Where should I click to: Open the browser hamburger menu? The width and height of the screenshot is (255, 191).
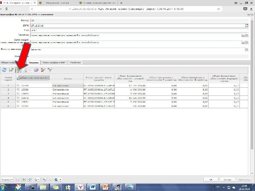point(236,3)
